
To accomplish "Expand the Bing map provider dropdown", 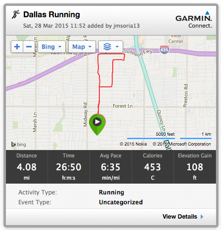I will [51, 47].
